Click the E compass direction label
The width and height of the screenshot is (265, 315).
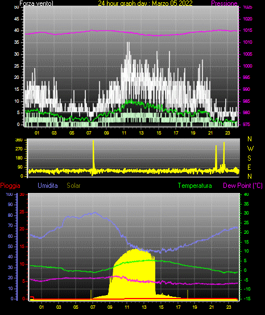(249, 167)
